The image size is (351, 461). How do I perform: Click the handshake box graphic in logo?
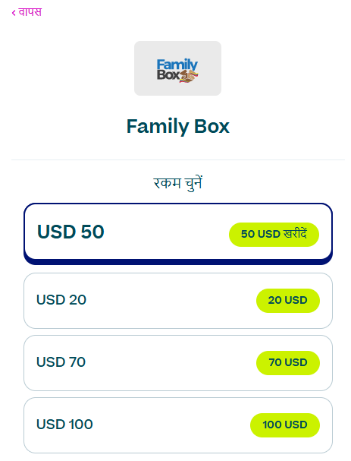point(189,77)
